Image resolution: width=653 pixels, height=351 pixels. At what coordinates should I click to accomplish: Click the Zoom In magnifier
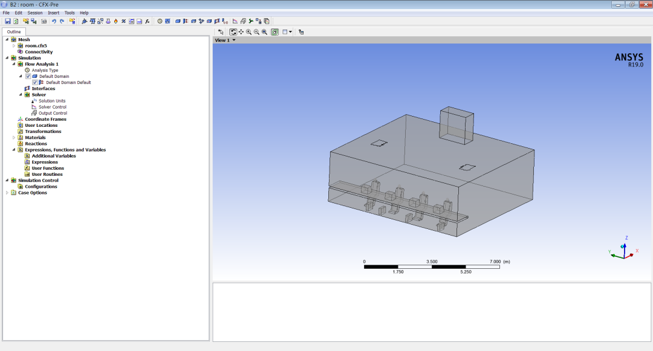pos(249,32)
